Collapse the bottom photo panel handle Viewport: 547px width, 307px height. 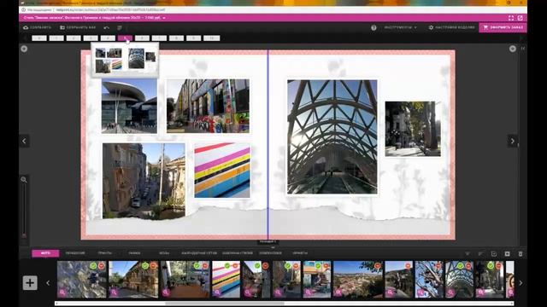point(273,247)
